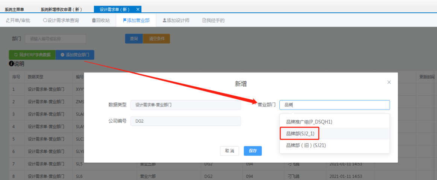Viewport: 437px width, 180px height.
Task: Open the 添加设计师 section
Action: (176, 20)
